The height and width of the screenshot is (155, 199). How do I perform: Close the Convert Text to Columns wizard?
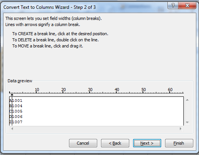click(x=187, y=6)
